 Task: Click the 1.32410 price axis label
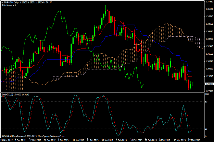tap(209, 46)
